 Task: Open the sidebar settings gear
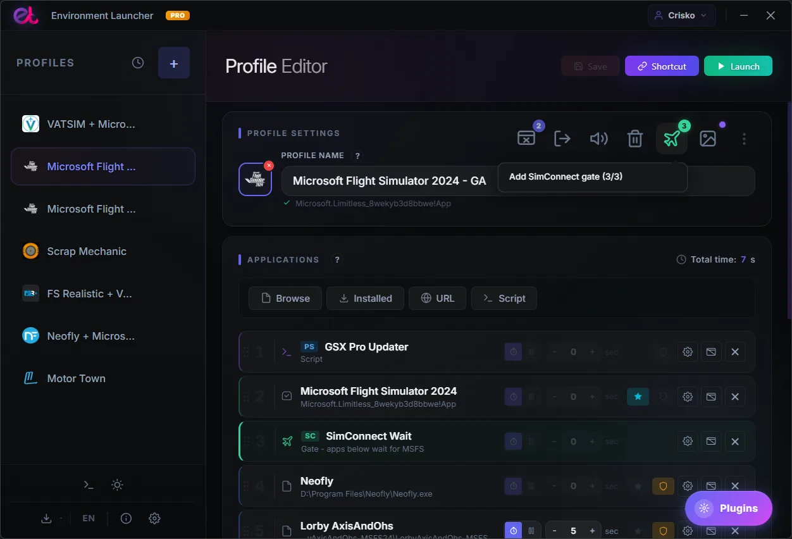(154, 518)
